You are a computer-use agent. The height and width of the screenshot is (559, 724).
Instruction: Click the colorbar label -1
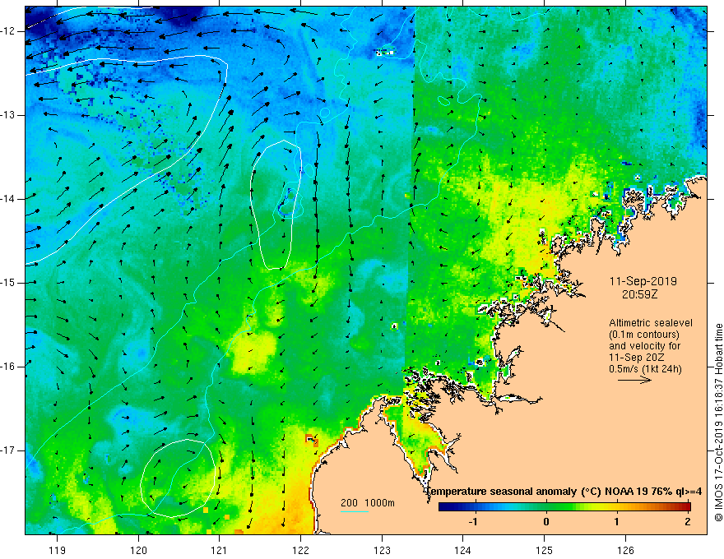473,522
